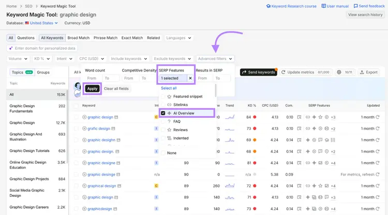Viewport: 388px width, 215px height.
Task: Select the Phrase Match tab
Action: pos(106,38)
